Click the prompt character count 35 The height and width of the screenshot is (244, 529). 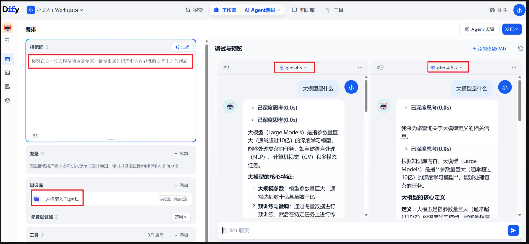[x=35, y=136]
